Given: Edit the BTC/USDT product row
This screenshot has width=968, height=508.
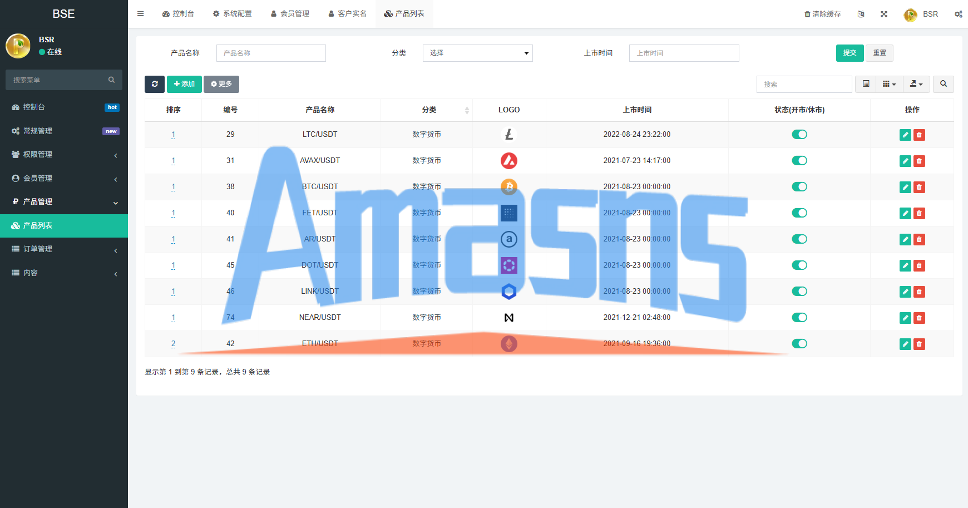Looking at the screenshot, I should click(906, 187).
